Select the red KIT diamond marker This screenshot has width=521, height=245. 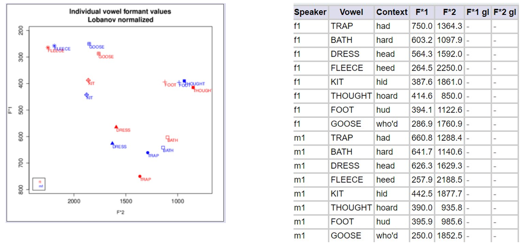coord(89,81)
